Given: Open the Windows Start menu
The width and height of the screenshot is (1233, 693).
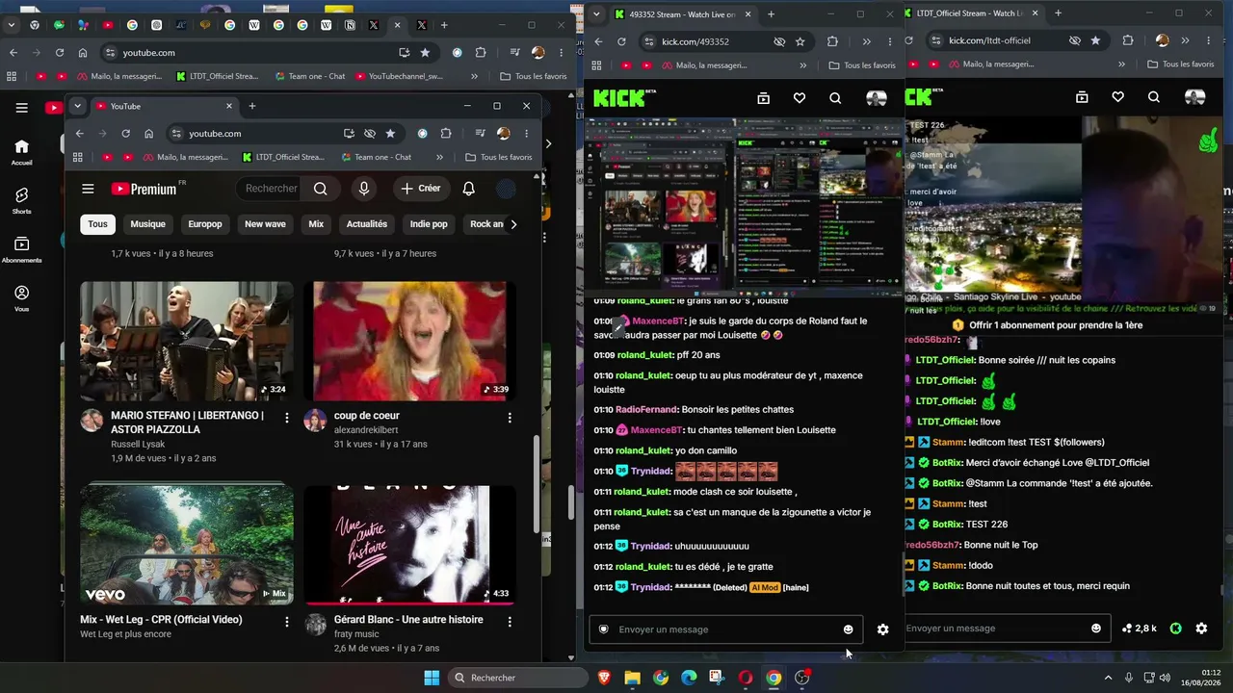Looking at the screenshot, I should (431, 678).
